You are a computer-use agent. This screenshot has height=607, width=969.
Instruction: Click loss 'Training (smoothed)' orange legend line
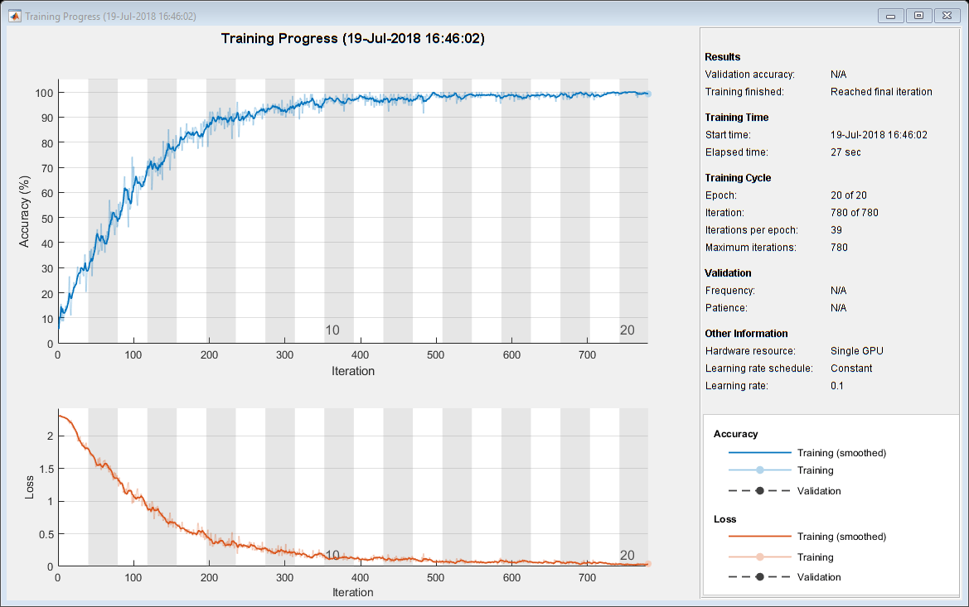[759, 537]
